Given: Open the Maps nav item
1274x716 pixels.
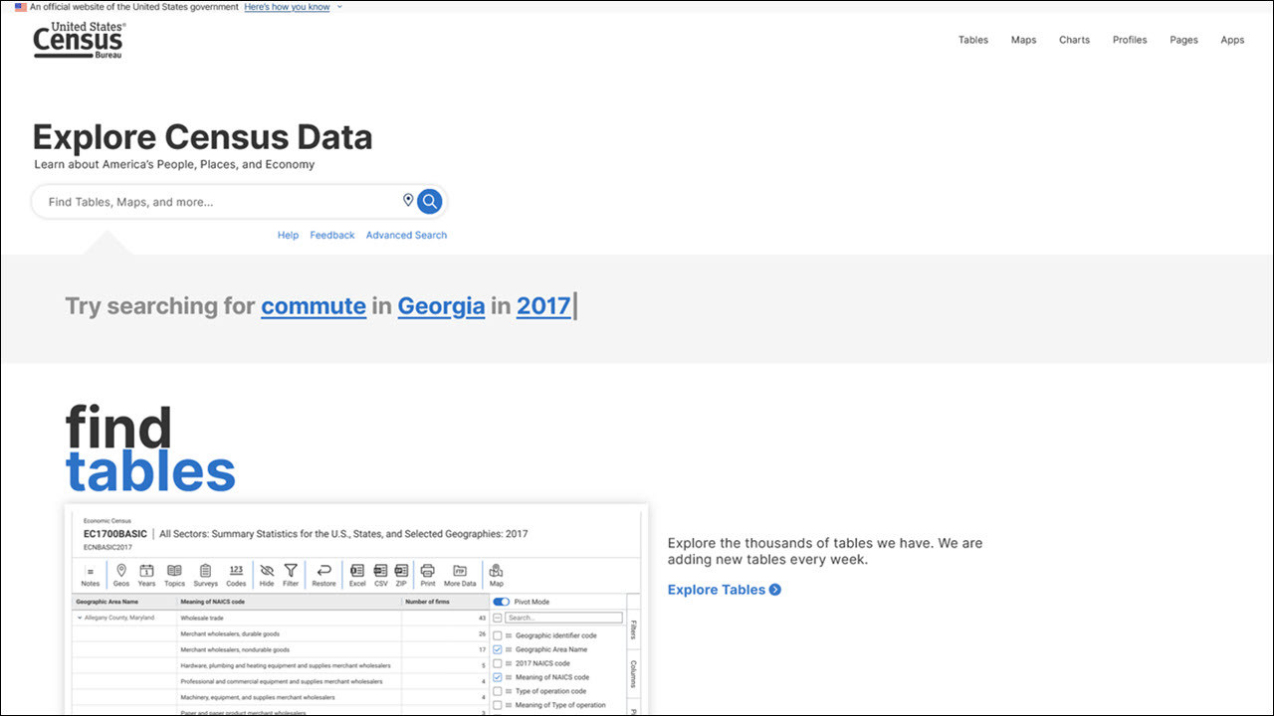Looking at the screenshot, I should pyautogui.click(x=1023, y=40).
